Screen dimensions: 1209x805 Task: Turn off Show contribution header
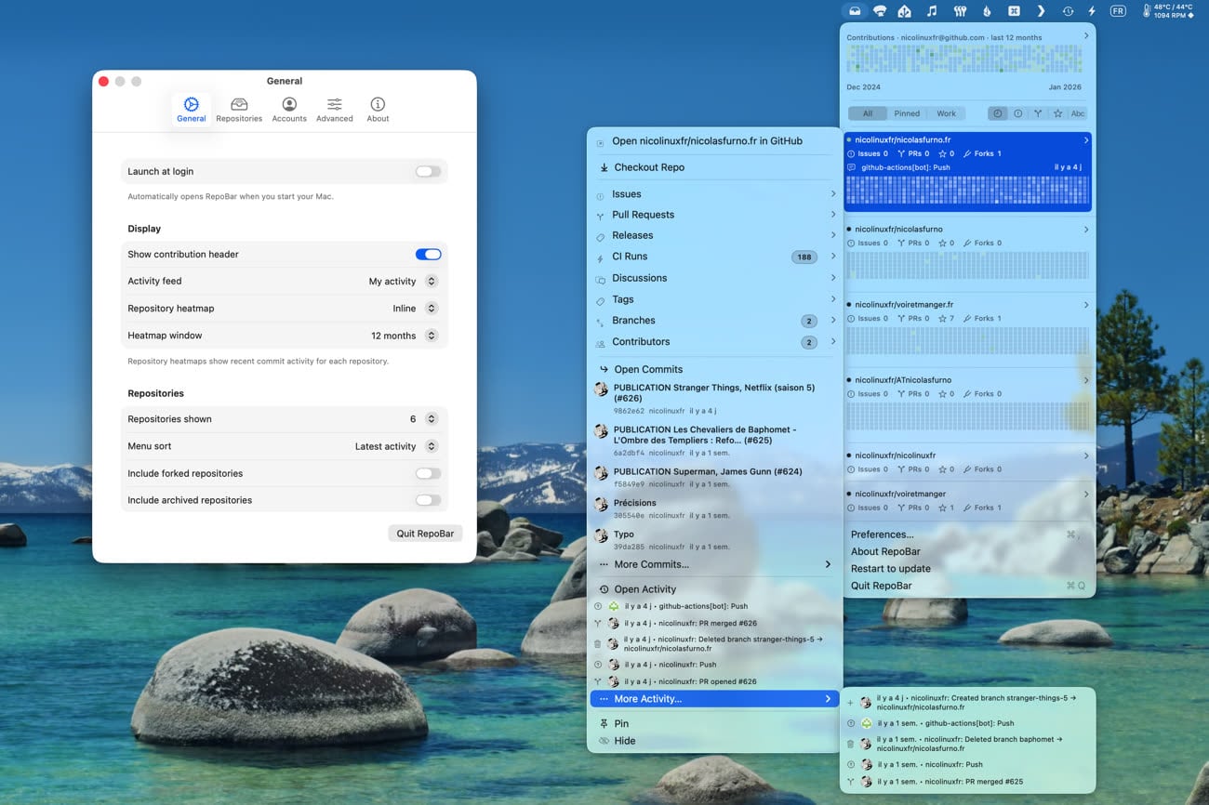pyautogui.click(x=428, y=255)
